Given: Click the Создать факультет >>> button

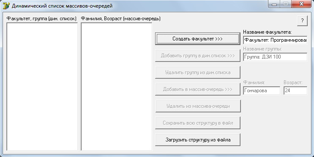Looking at the screenshot, I should (x=198, y=39).
